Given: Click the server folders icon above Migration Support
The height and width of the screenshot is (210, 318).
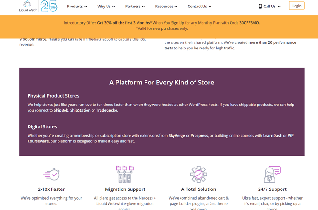Looking at the screenshot, I should pyautogui.click(x=125, y=175).
